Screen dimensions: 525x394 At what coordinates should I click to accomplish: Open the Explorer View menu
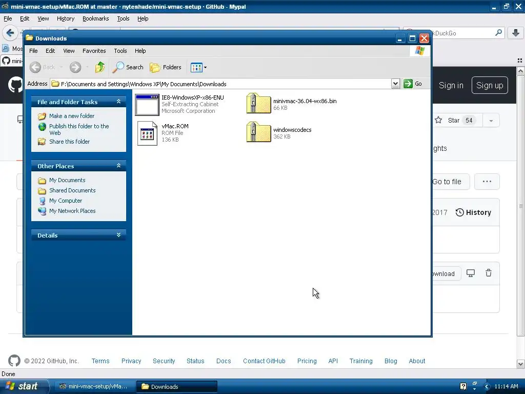point(69,51)
